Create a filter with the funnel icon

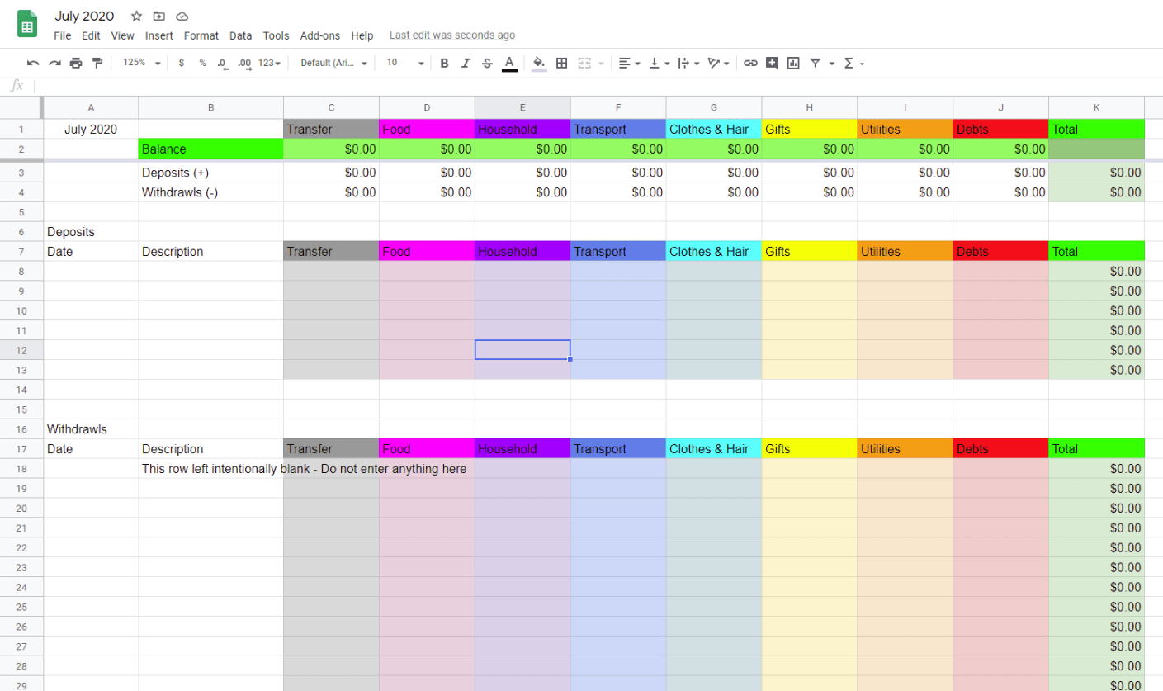(816, 63)
